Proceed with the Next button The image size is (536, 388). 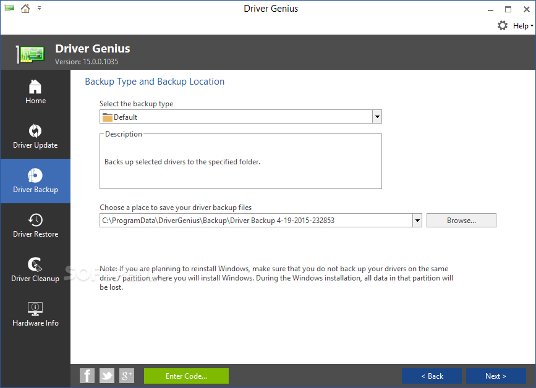[496, 376]
